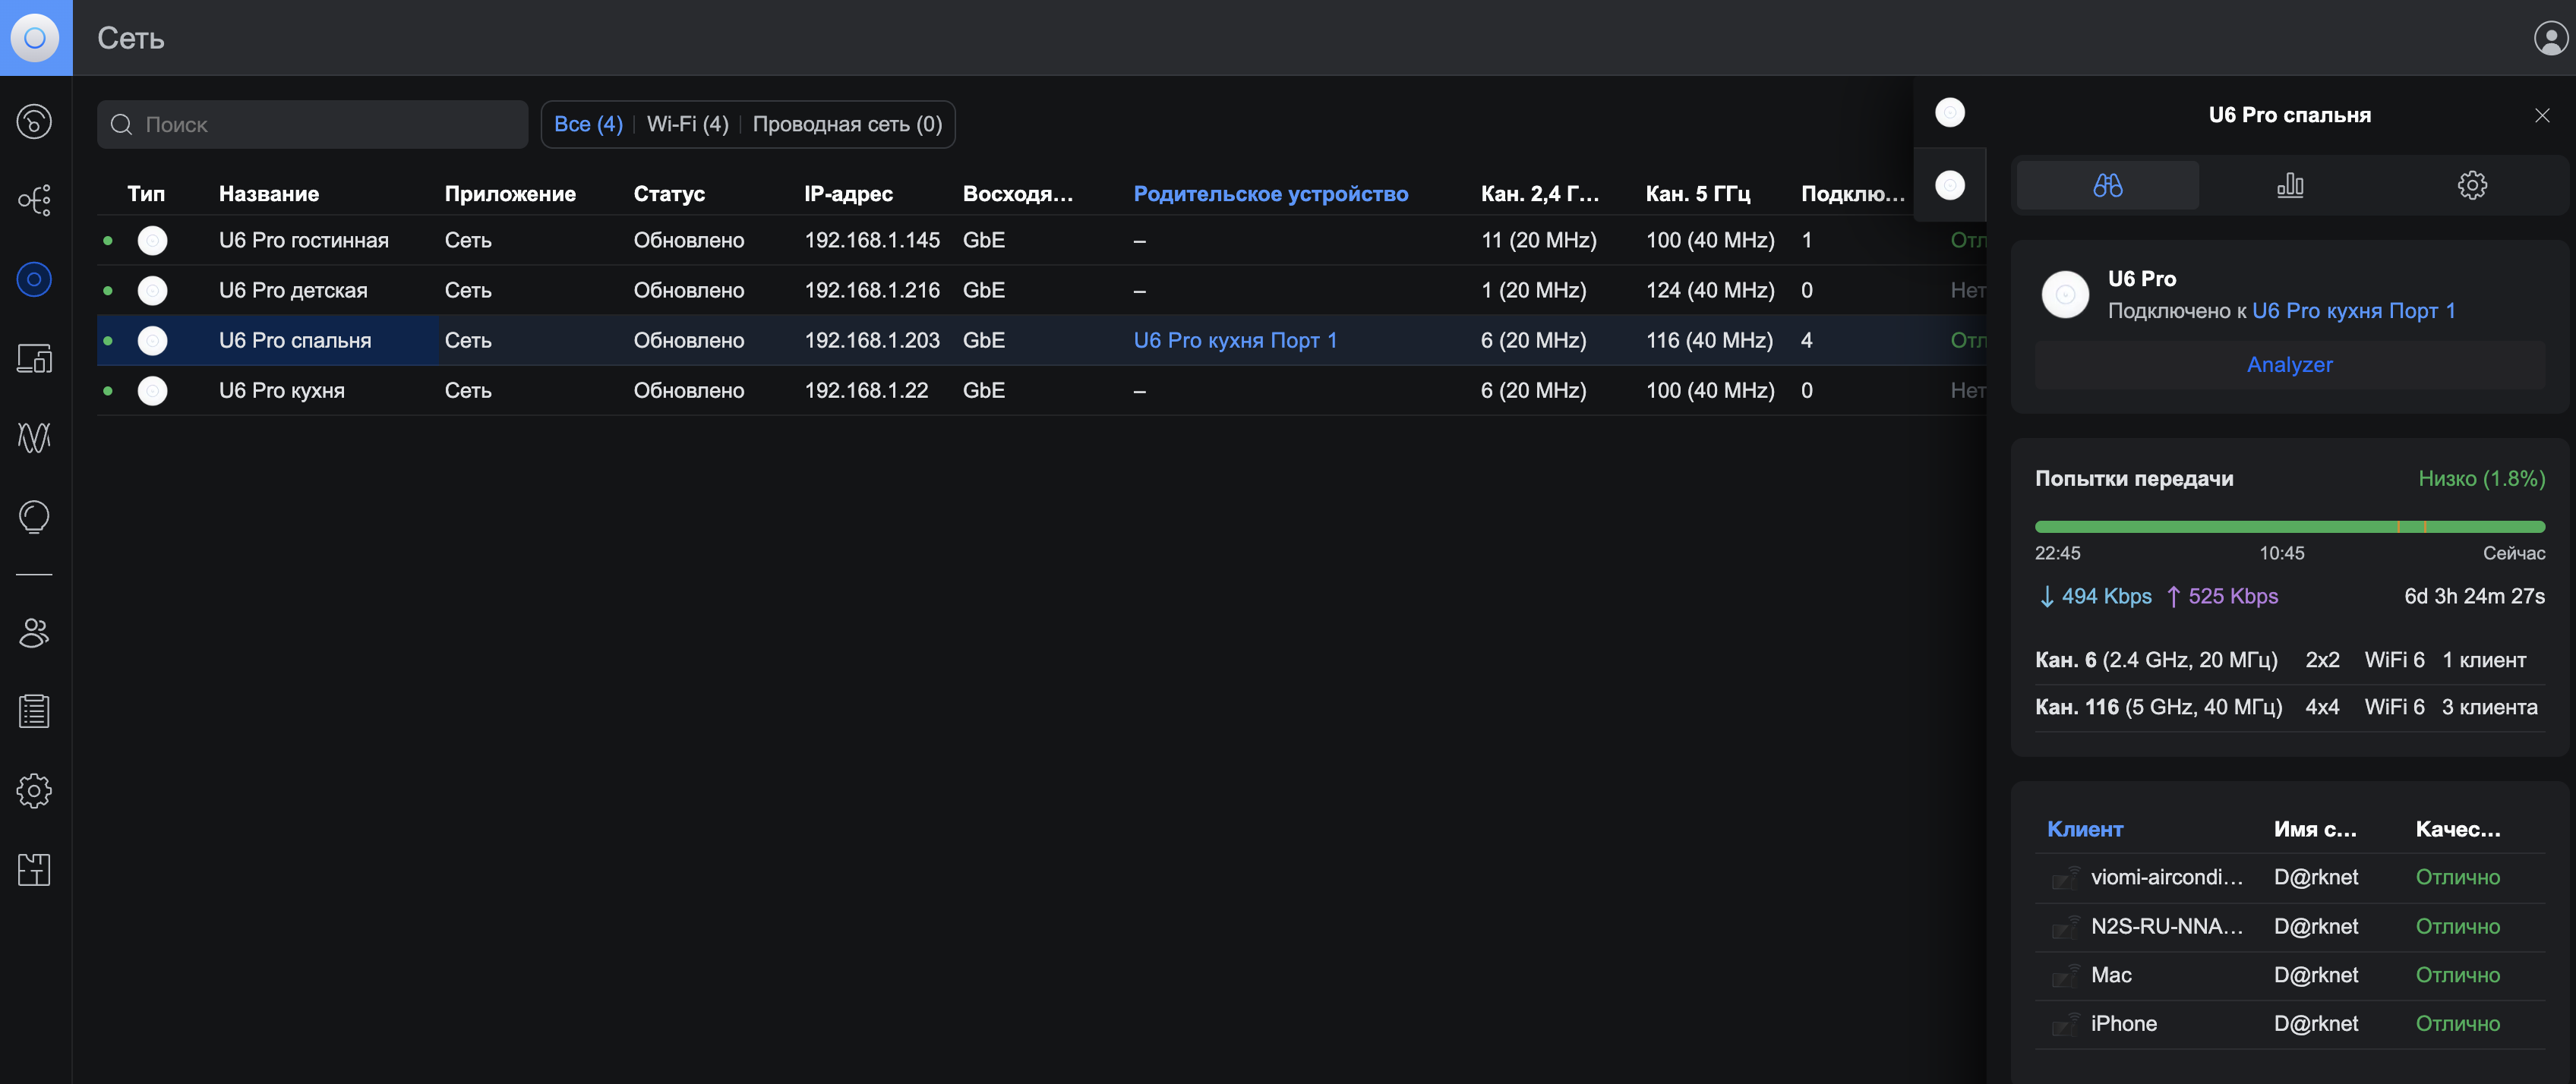Open the topology icon in sidebar
The width and height of the screenshot is (2576, 1084).
pos(34,201)
